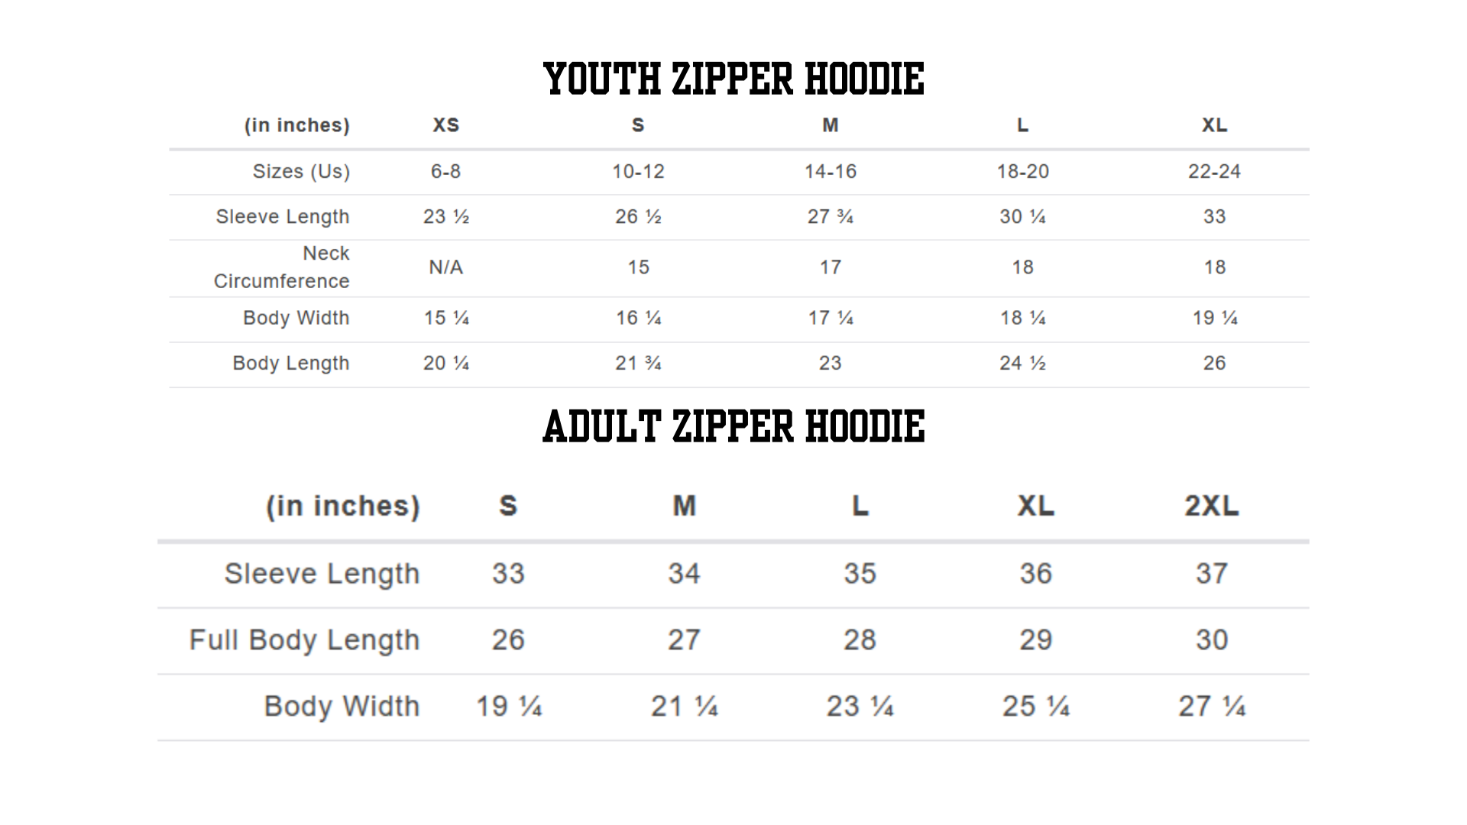The image size is (1467, 825).
Task: Click youth body length value 24 ½
Action: [x=1022, y=363]
